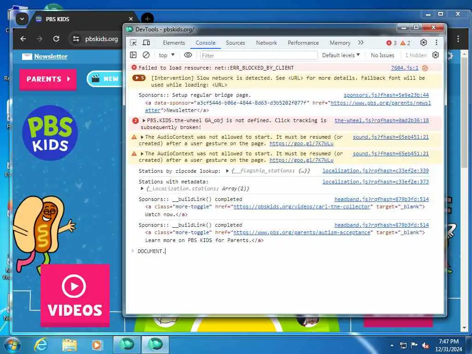Screen dimensions: 472x354
Task: Expand the _localization.stations Array(2) object
Action: coord(142,189)
